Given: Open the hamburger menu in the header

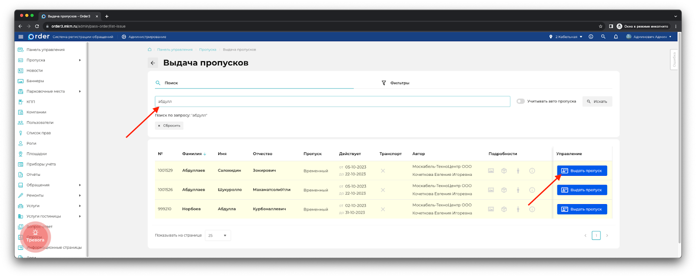Looking at the screenshot, I should pyautogui.click(x=20, y=37).
